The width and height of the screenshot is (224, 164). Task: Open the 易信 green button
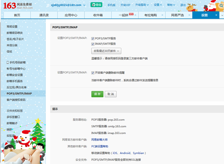[x=96, y=5]
